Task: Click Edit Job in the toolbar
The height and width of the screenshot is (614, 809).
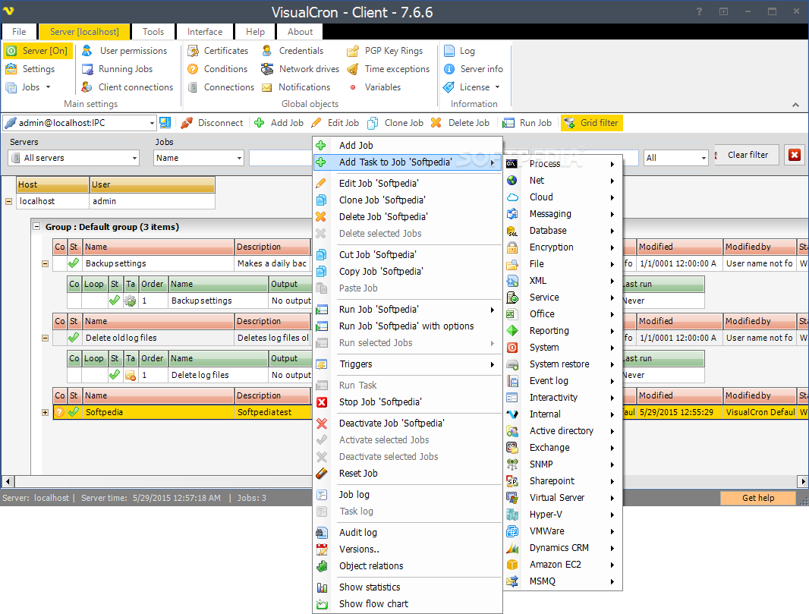Action: pos(335,123)
